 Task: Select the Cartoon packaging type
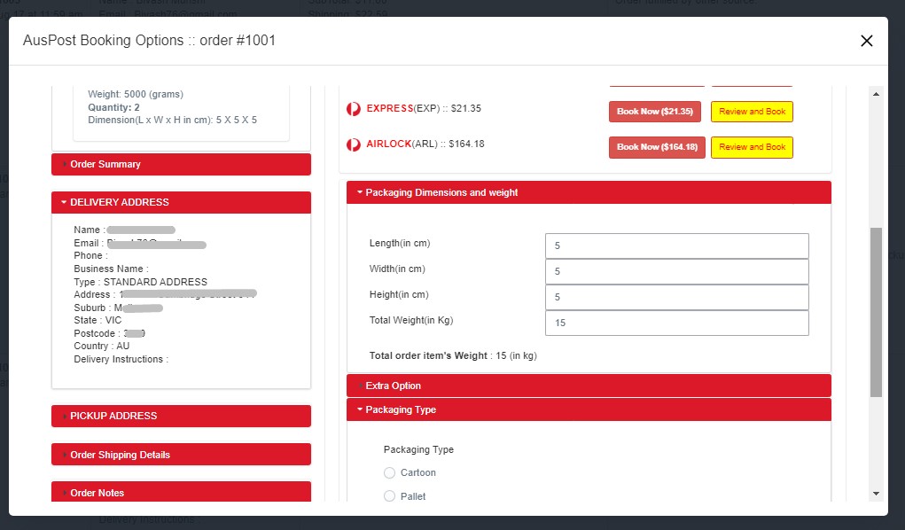click(x=390, y=473)
